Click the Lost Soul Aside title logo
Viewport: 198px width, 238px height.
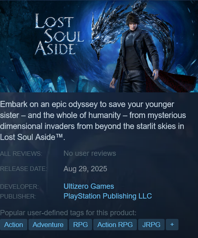tap(59, 35)
